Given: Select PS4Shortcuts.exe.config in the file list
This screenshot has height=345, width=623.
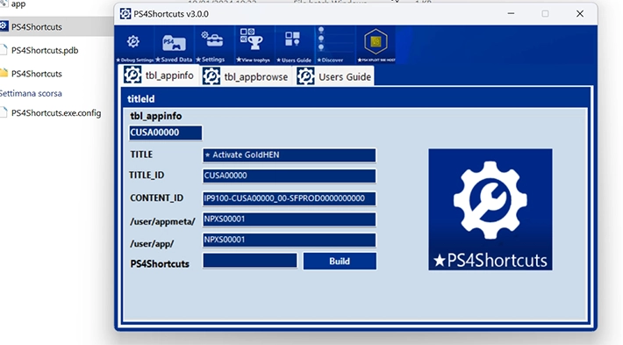Looking at the screenshot, I should 55,113.
